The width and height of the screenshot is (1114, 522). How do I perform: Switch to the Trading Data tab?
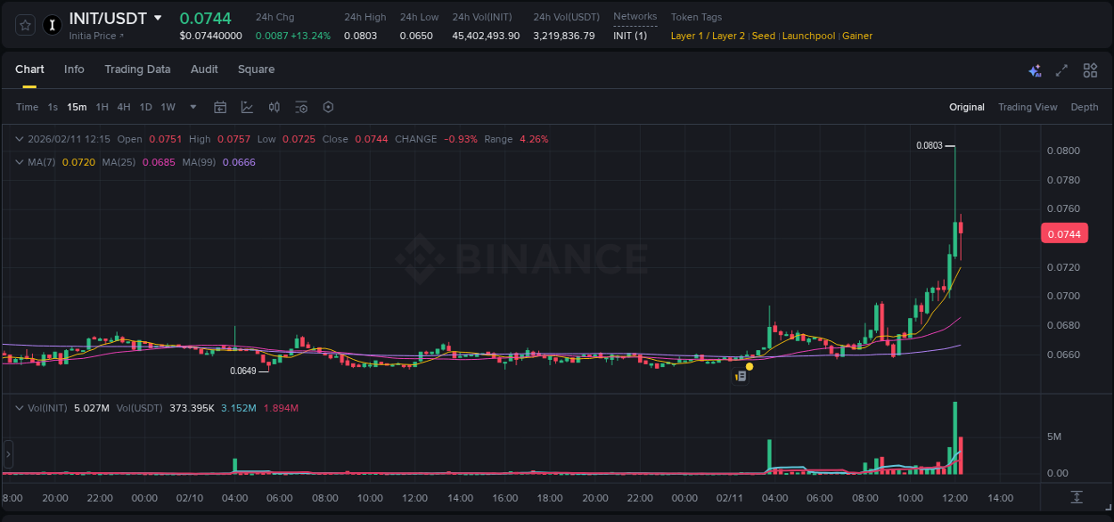(x=137, y=69)
